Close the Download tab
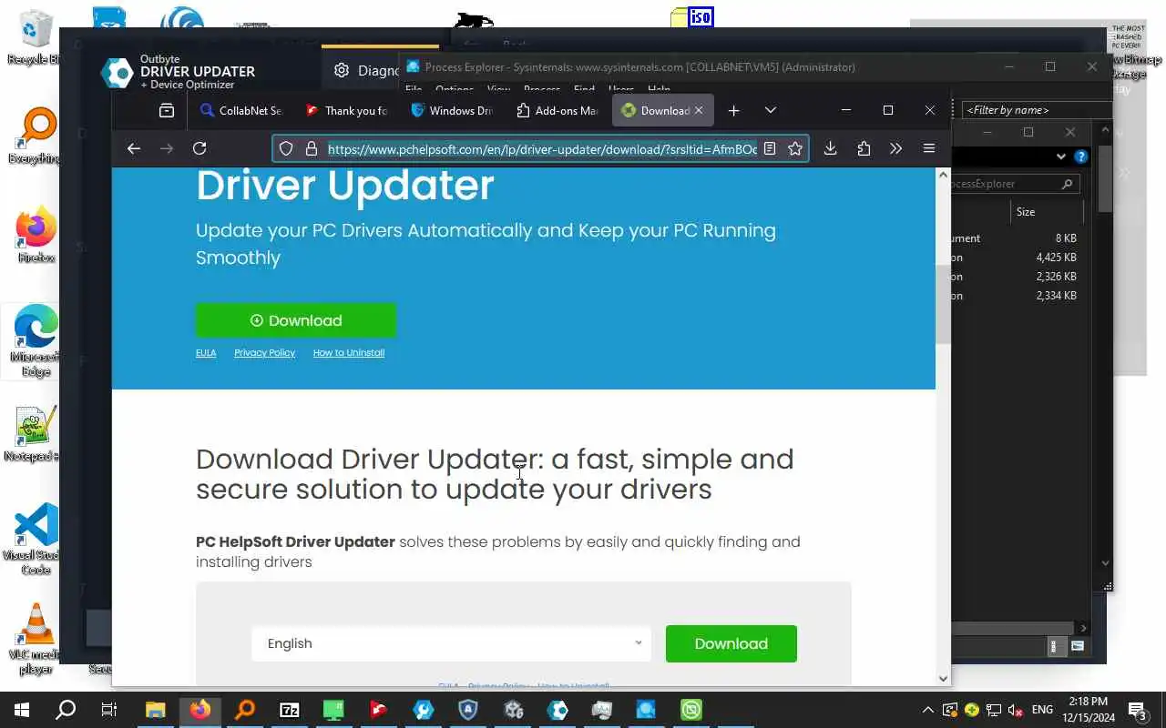This screenshot has width=1166, height=728. 699,110
